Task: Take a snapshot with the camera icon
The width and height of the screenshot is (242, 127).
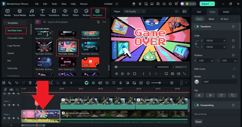Action: pos(172,74)
